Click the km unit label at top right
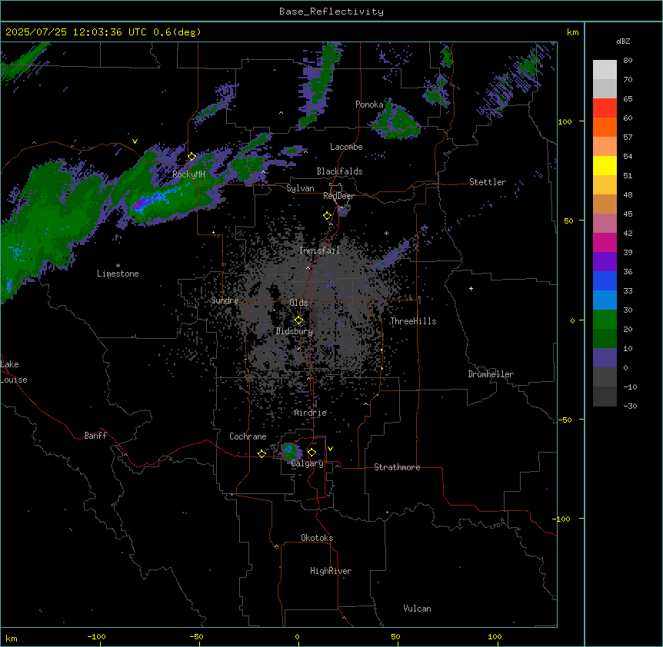Image resolution: width=663 pixels, height=647 pixels. tap(573, 32)
